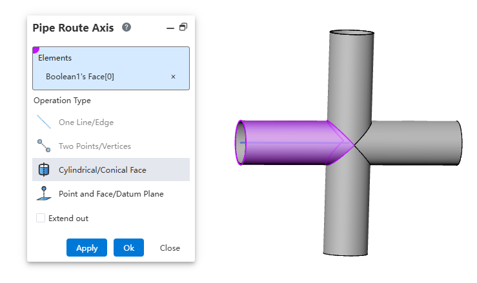Pop out the dialog with restore icon
This screenshot has width=477, height=283.
click(x=183, y=28)
